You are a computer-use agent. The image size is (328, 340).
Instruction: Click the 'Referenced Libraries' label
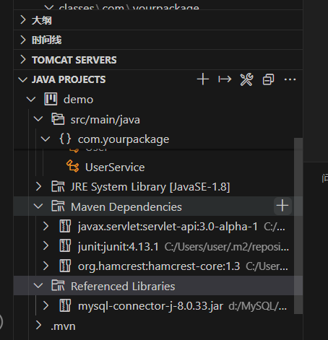pyautogui.click(x=123, y=286)
